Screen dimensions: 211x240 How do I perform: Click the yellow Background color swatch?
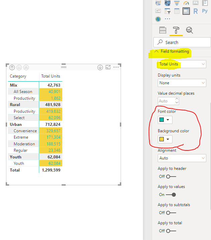[161, 139]
